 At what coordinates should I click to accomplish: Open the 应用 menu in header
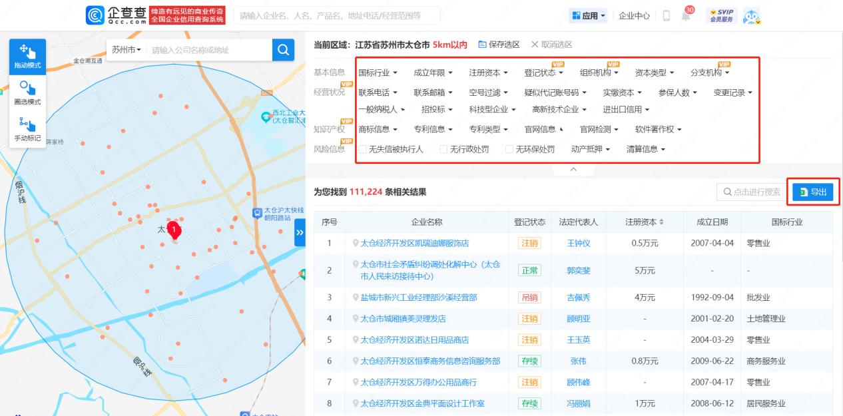pos(589,16)
